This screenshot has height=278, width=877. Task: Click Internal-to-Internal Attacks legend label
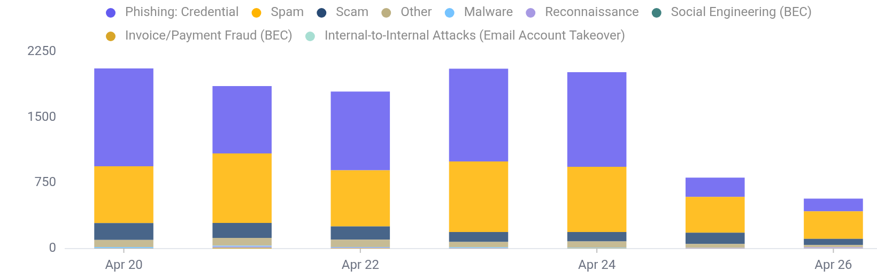point(474,35)
